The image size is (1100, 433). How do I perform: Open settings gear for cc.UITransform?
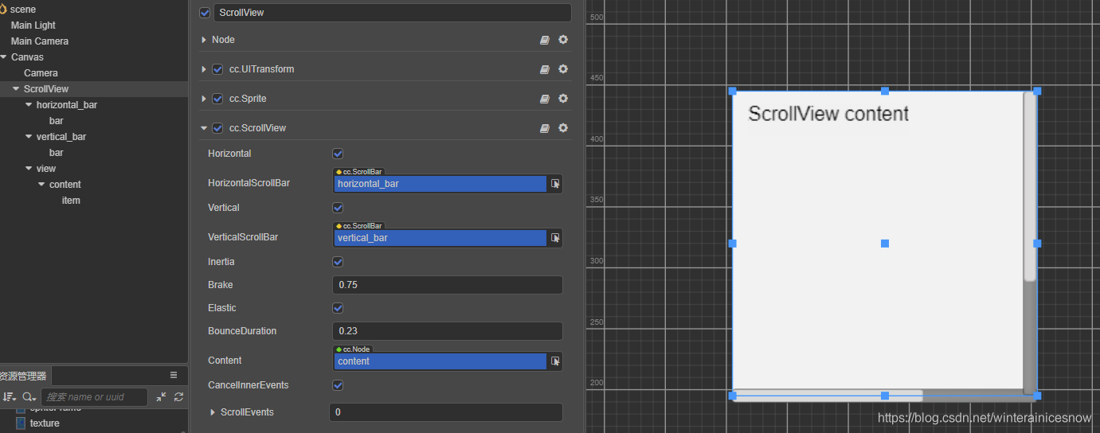click(x=563, y=69)
